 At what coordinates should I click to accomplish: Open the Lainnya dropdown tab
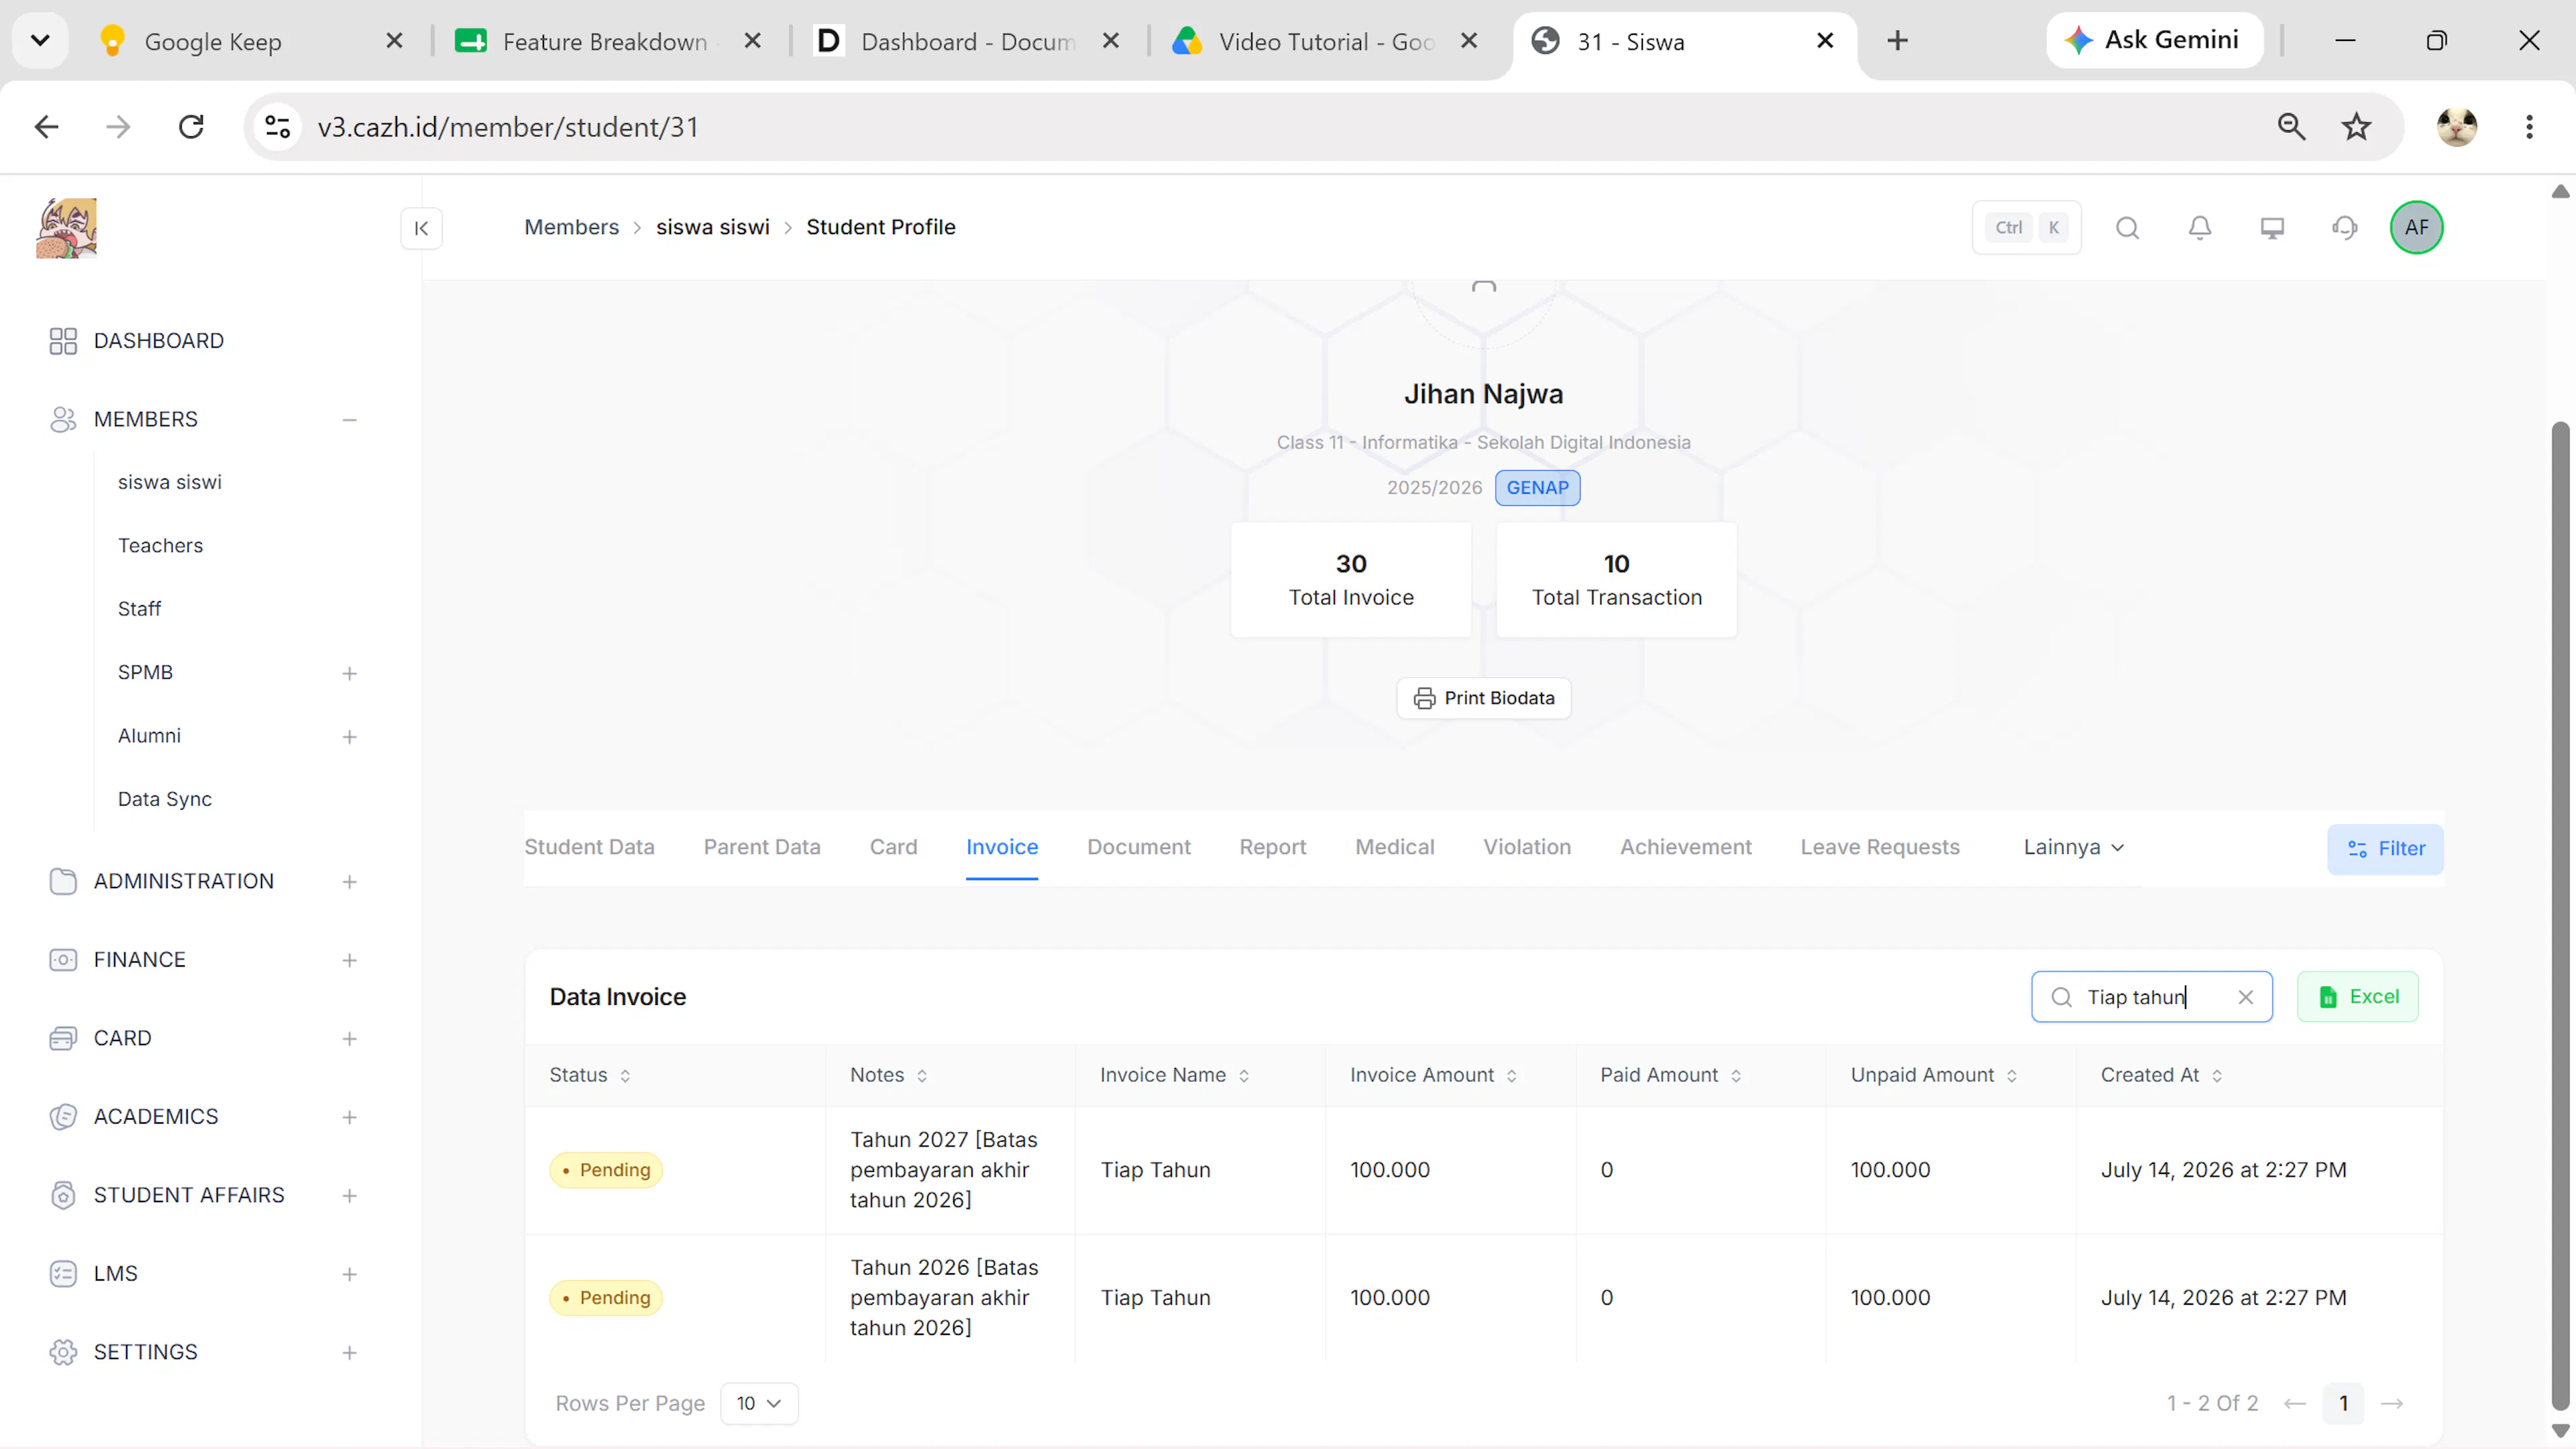click(2073, 847)
